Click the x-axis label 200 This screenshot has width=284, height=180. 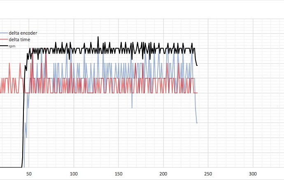pyautogui.click(x=163, y=174)
